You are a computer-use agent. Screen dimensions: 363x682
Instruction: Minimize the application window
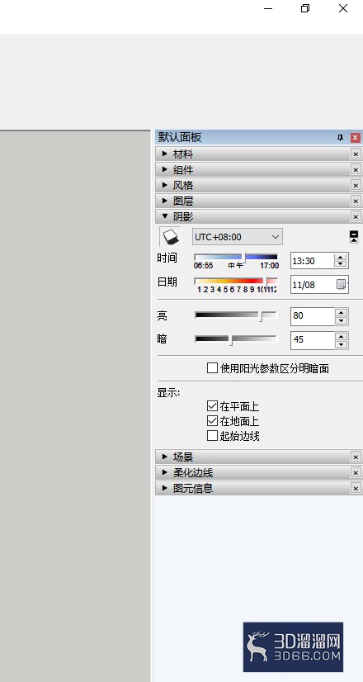coord(268,8)
